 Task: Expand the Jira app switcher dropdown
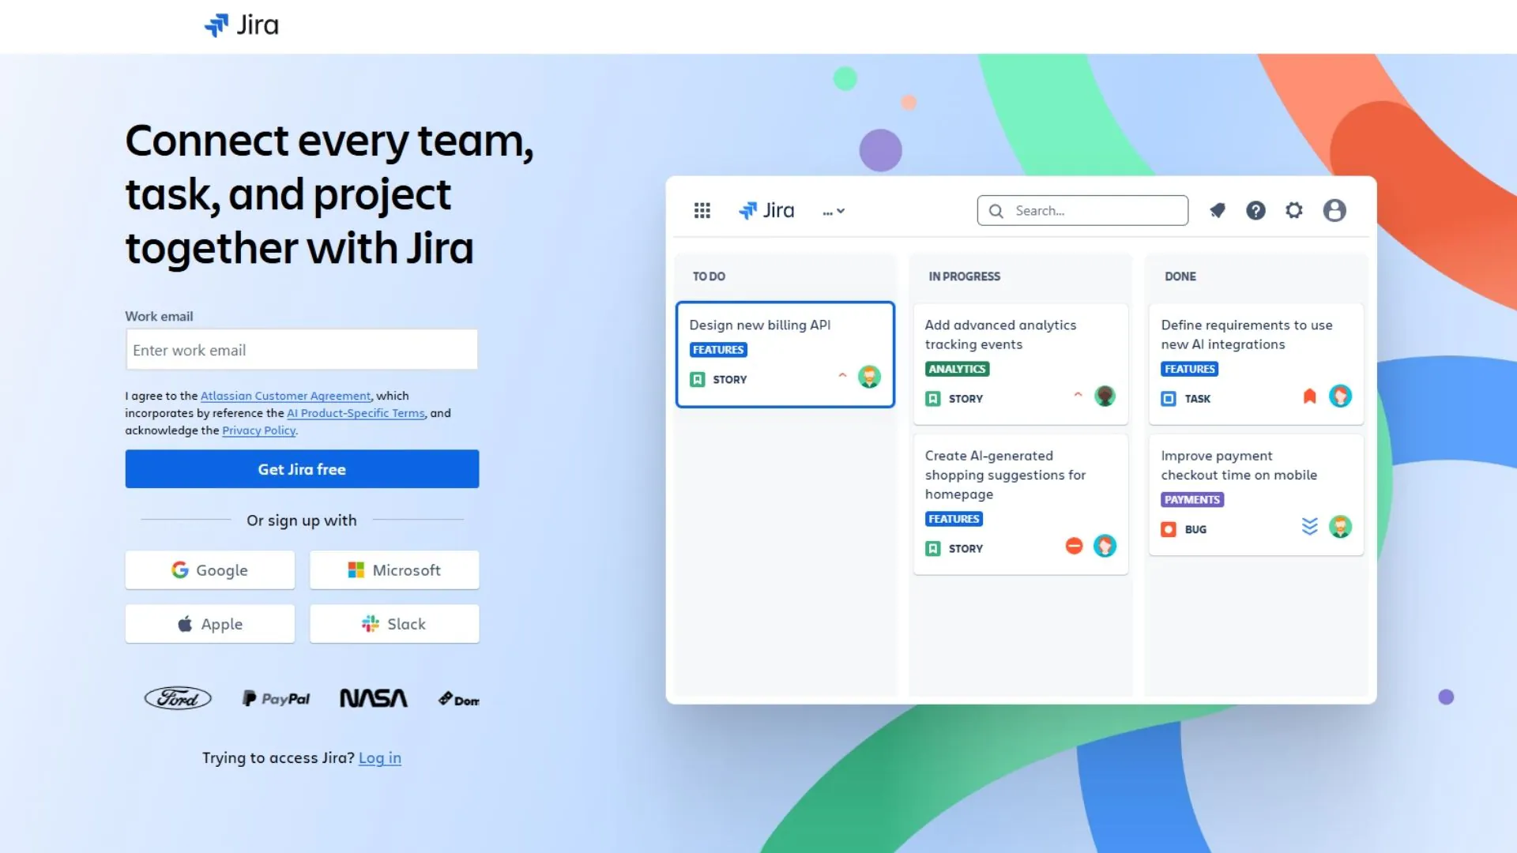pyautogui.click(x=702, y=209)
